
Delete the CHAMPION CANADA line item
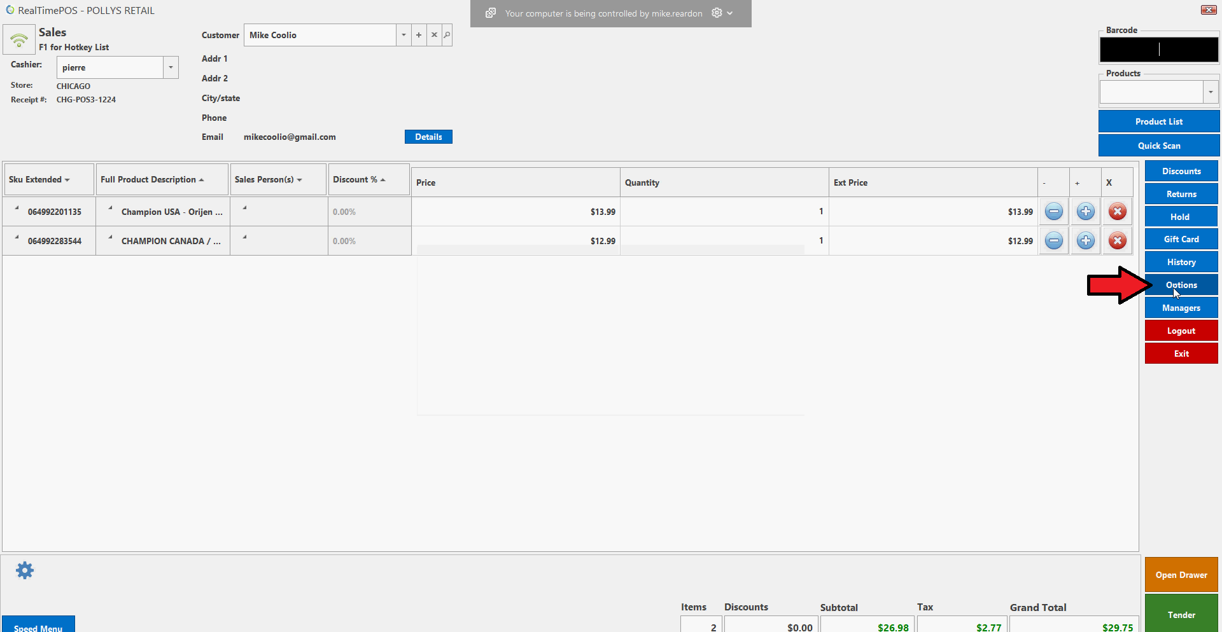1117,241
